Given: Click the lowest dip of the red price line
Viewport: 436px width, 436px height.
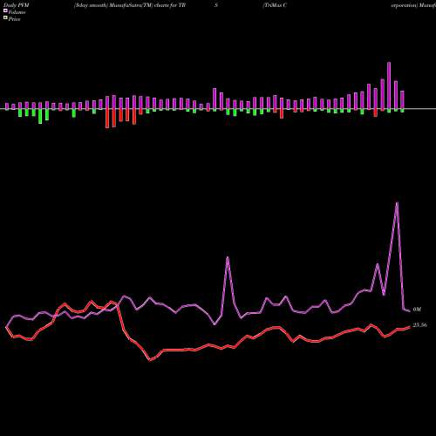Looking at the screenshot, I should pyautogui.click(x=151, y=360).
